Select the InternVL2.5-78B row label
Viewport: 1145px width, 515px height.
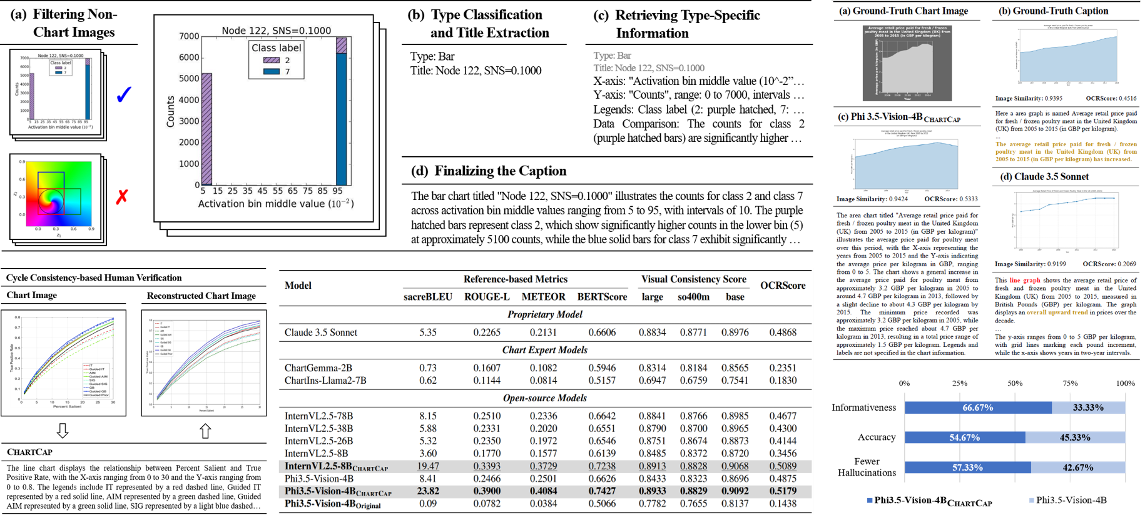[318, 416]
